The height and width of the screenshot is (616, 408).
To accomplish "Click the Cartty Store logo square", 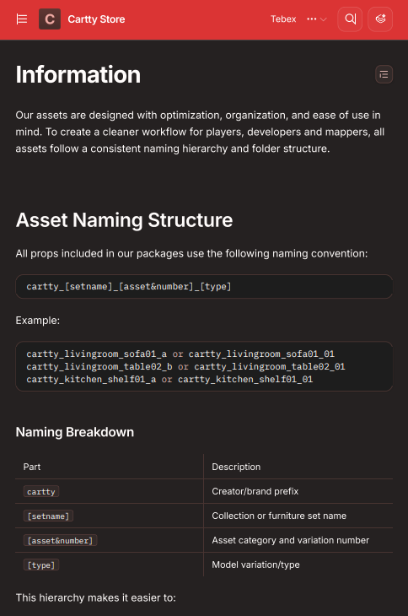I will click(x=50, y=19).
